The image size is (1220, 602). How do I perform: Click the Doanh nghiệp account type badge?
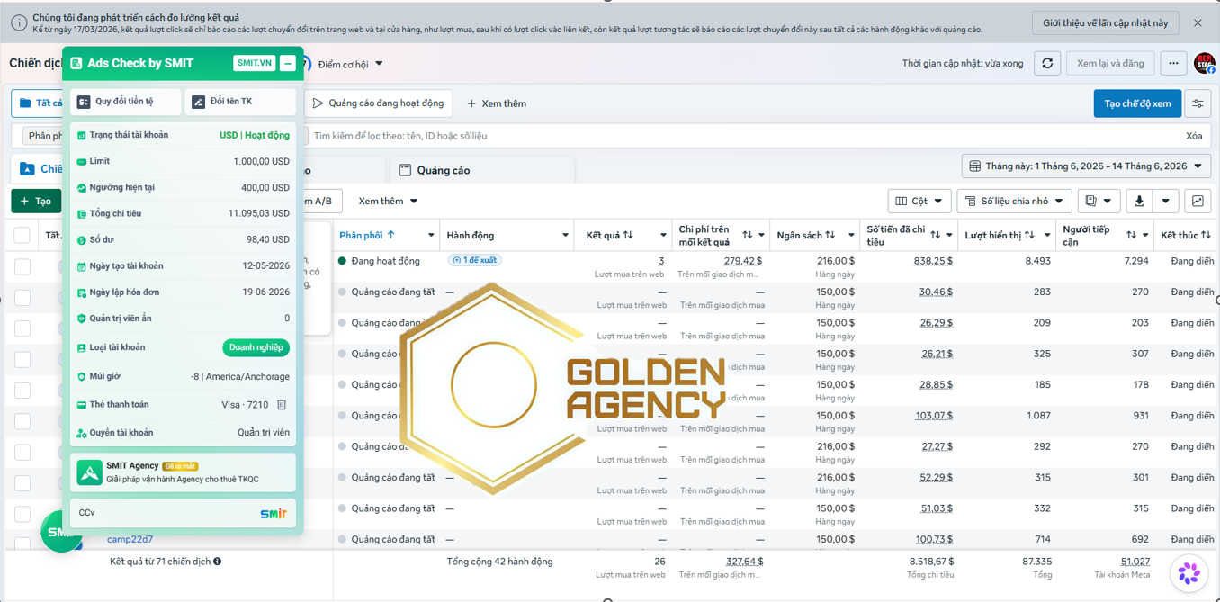click(x=256, y=347)
